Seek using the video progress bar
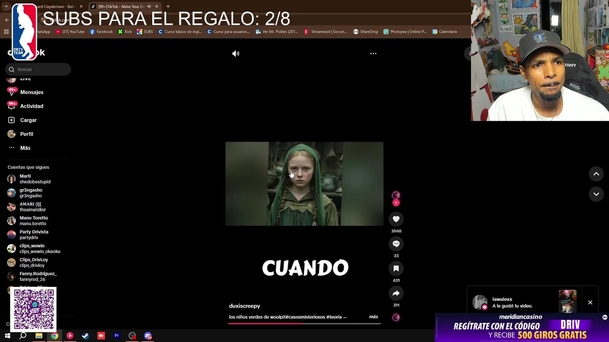 pos(304,323)
